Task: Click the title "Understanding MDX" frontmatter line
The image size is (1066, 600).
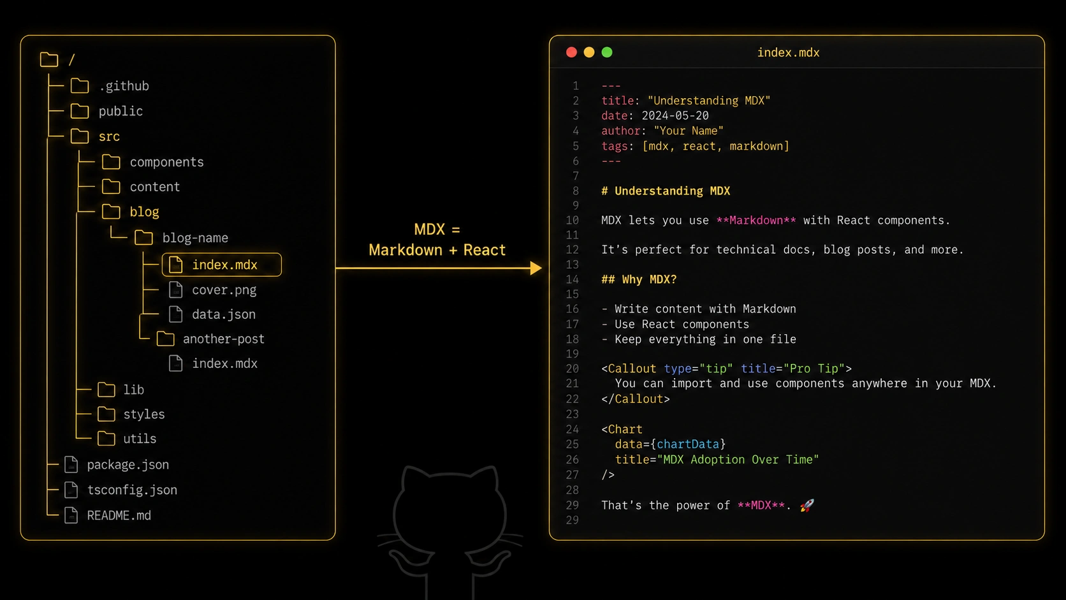Action: [x=686, y=101]
